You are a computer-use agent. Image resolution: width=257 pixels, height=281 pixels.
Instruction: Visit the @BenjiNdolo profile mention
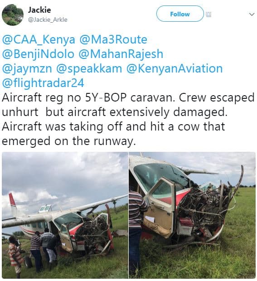(x=38, y=54)
